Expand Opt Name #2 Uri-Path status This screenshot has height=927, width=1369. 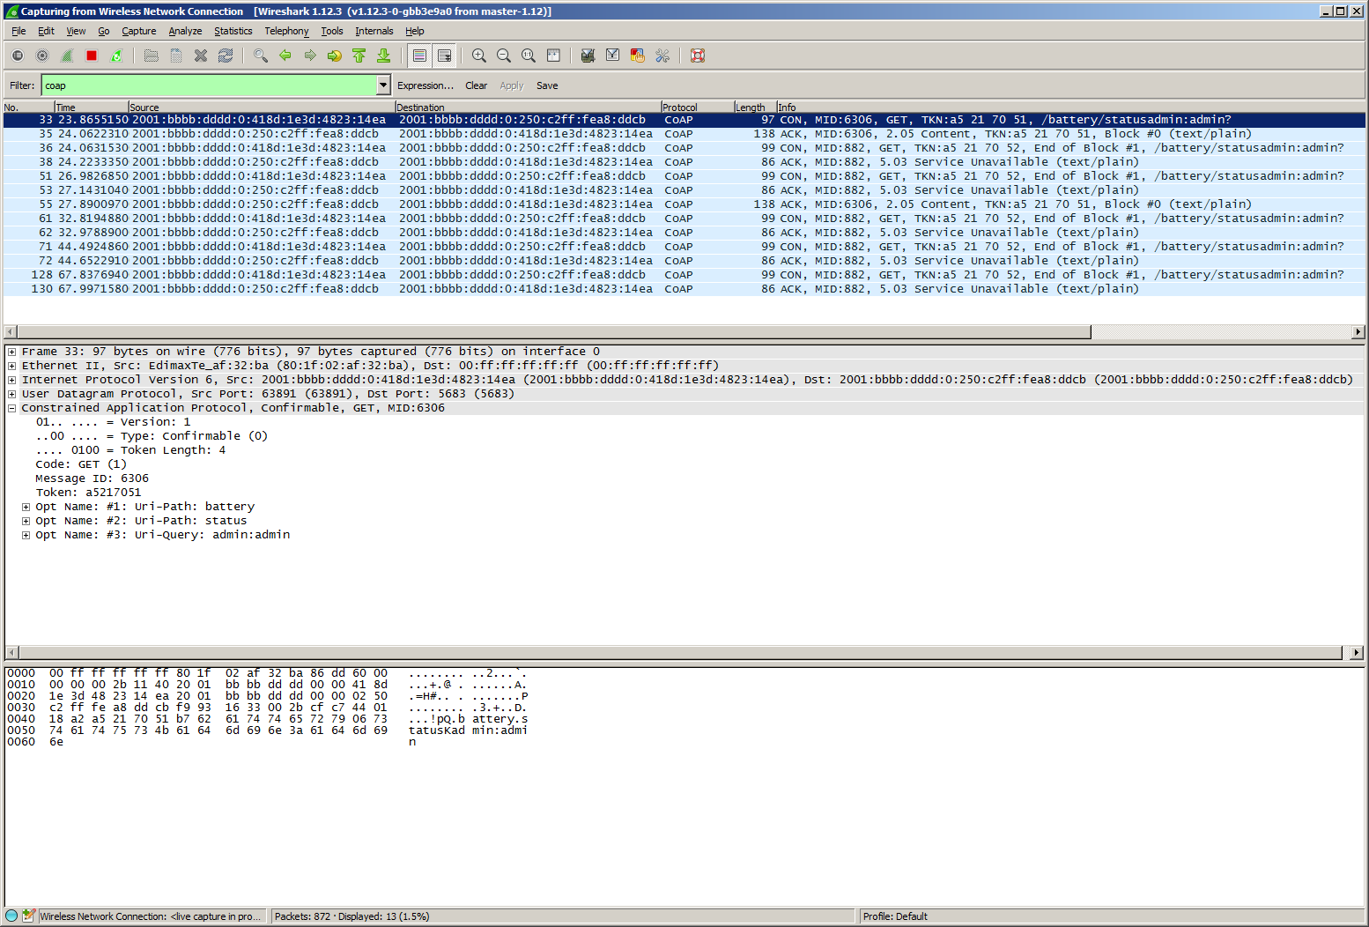(x=26, y=521)
